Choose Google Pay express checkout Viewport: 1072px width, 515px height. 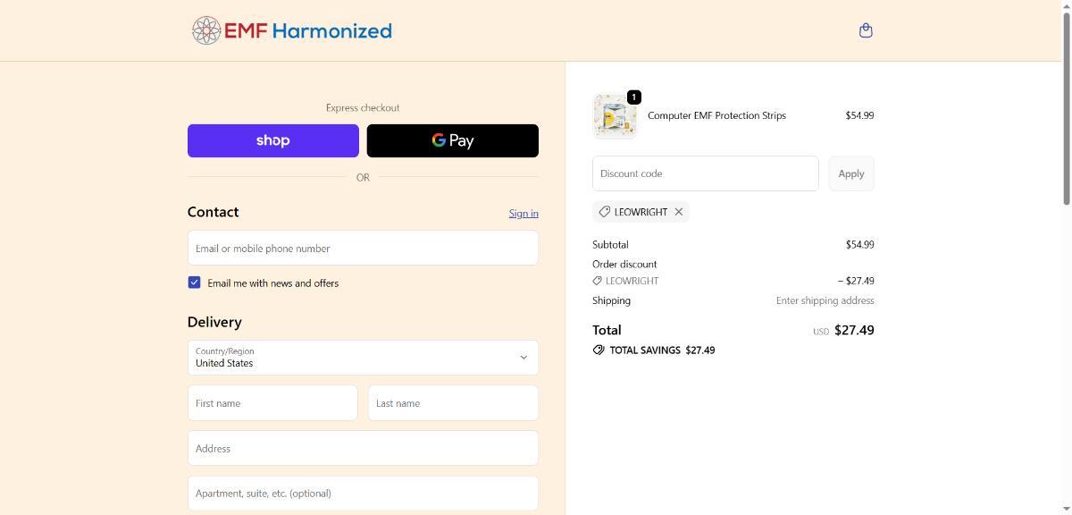pos(452,140)
